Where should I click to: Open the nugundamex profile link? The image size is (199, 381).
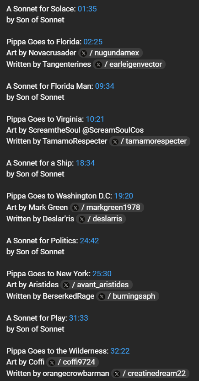110,53
